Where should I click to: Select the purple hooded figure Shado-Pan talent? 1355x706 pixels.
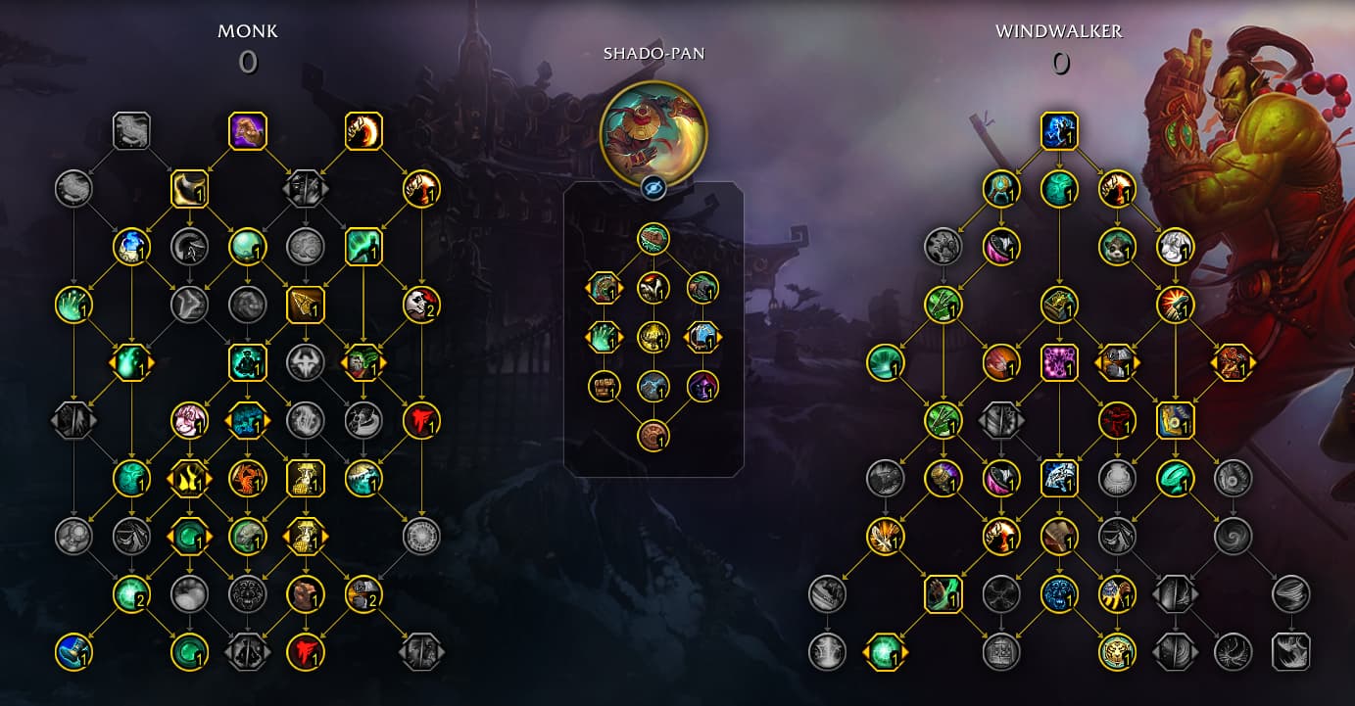pyautogui.click(x=702, y=386)
